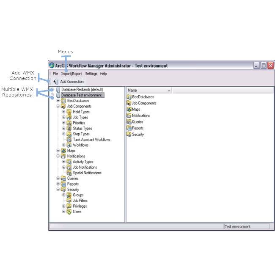The height and width of the screenshot is (275, 275).
Task: Expand the Maps tree node
Action: (x=58, y=151)
